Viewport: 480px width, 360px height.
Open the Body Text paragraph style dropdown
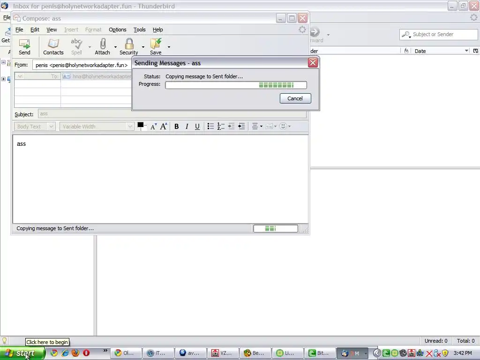35,127
